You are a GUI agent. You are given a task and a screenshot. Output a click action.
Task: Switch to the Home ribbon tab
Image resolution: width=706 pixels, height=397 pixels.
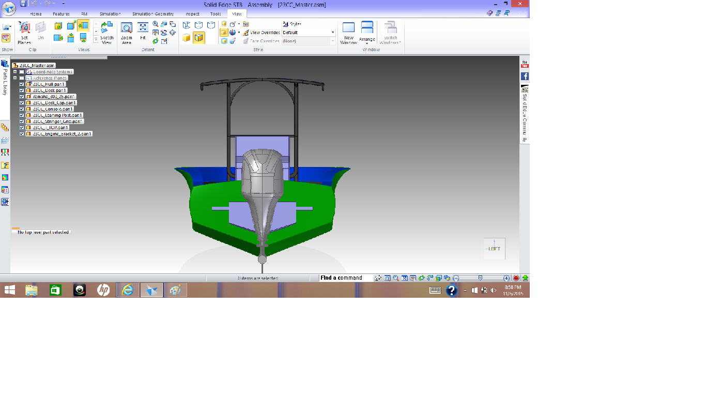click(36, 14)
